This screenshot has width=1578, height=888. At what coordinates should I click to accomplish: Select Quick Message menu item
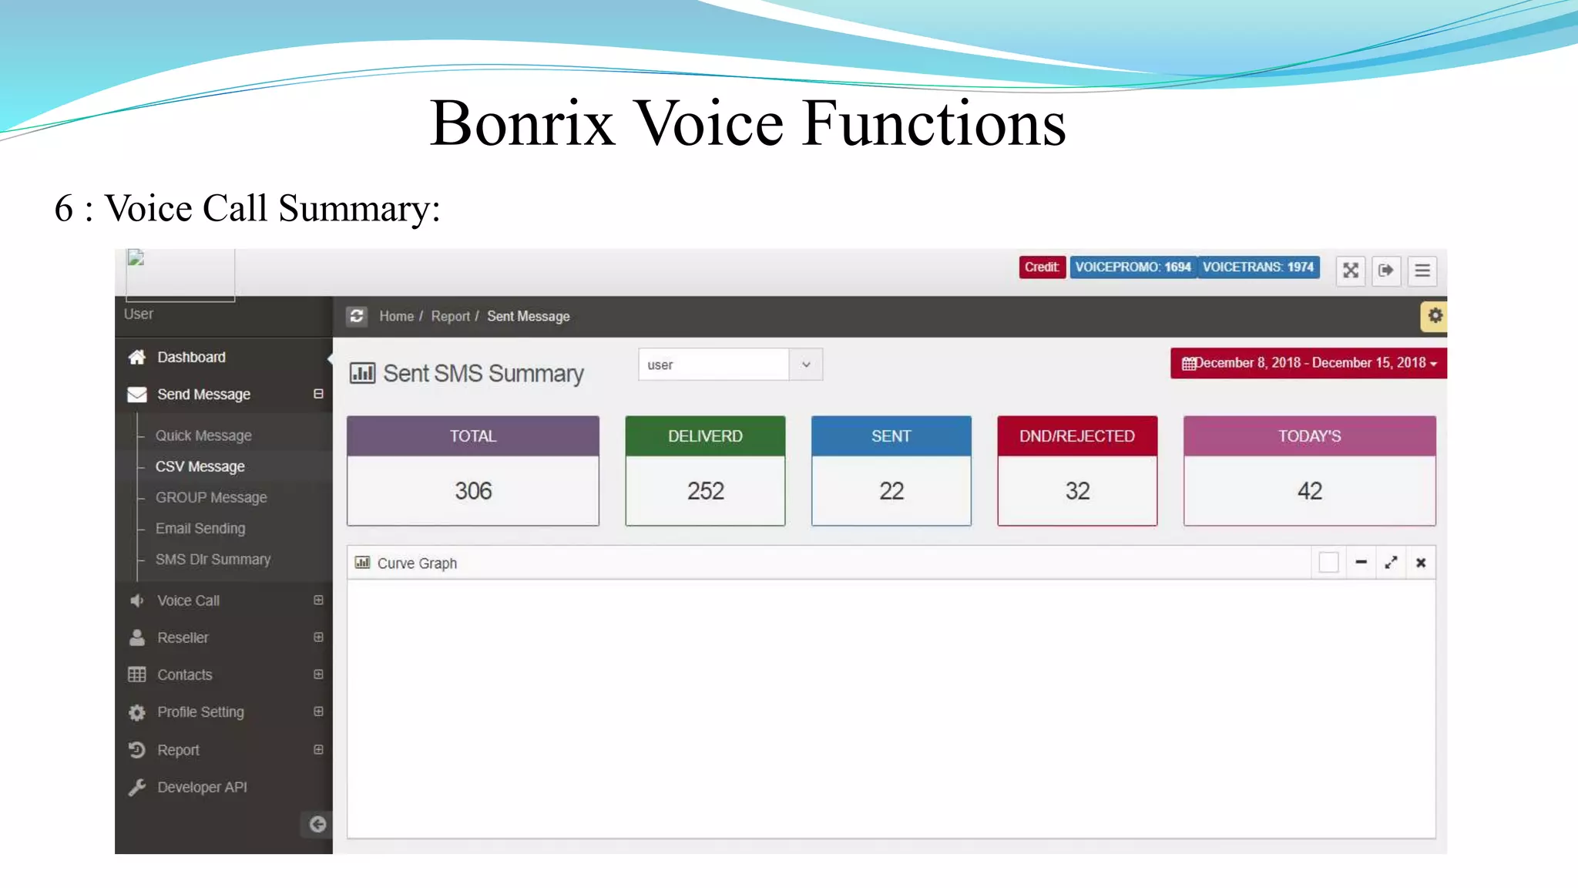203,436
